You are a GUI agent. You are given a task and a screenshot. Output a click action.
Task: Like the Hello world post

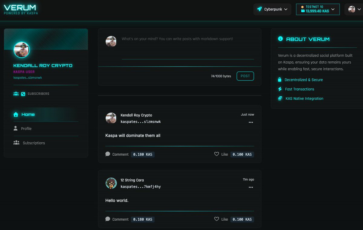click(221, 219)
